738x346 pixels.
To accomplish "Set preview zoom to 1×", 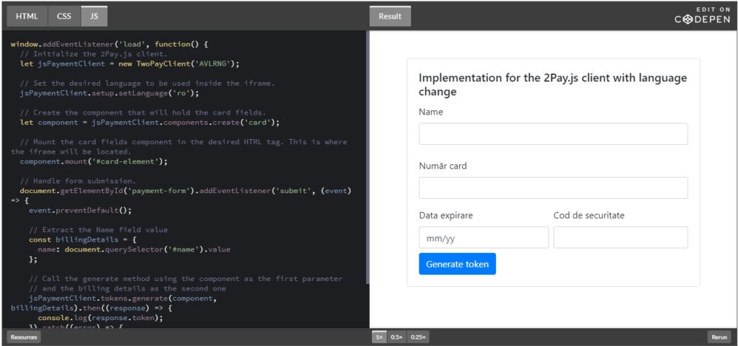I will pos(379,337).
